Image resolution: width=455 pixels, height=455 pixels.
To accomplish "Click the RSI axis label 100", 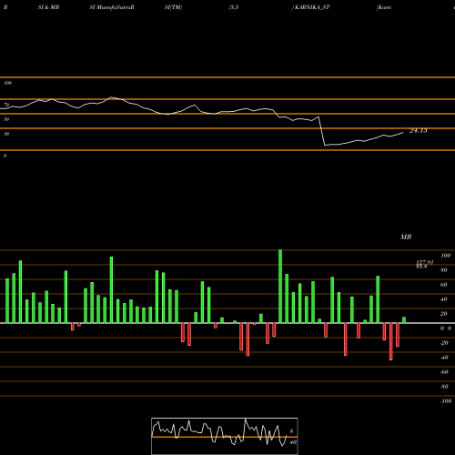I will [x=7, y=83].
